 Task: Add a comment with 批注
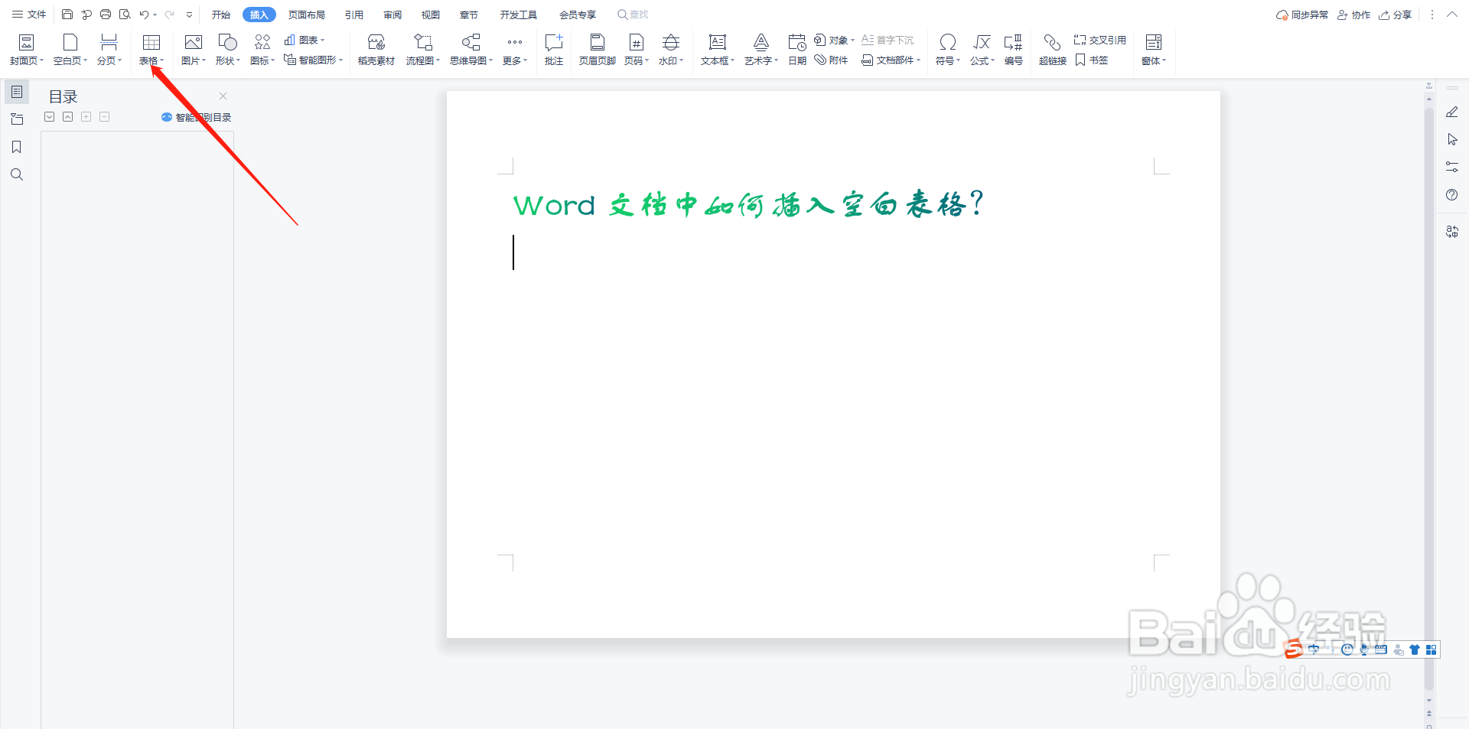554,50
